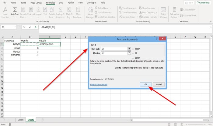213x126 pixels.
Task: Click the Share button
Action: (189, 2)
